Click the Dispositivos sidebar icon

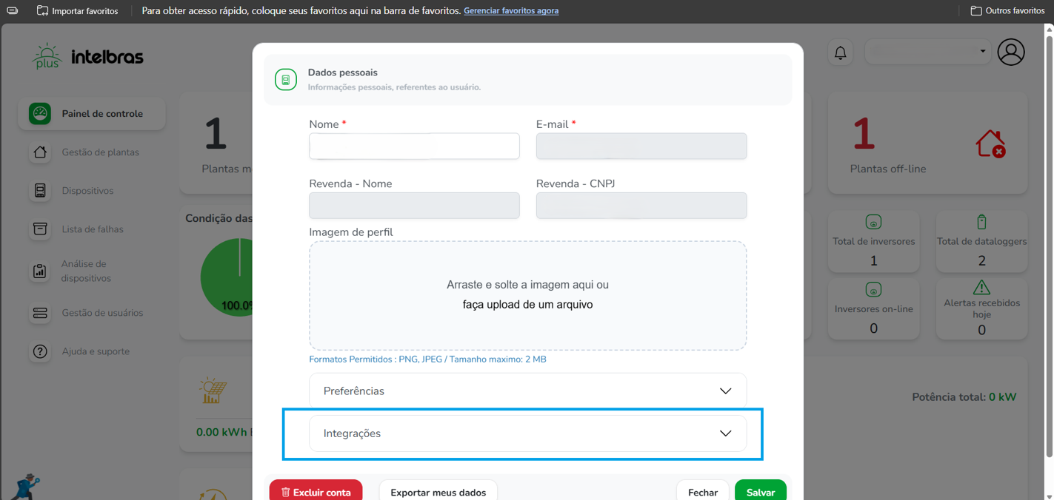click(x=40, y=191)
